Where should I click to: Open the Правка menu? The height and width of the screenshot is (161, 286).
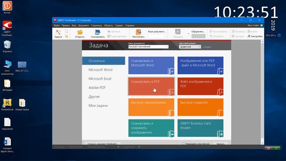click(x=66, y=25)
